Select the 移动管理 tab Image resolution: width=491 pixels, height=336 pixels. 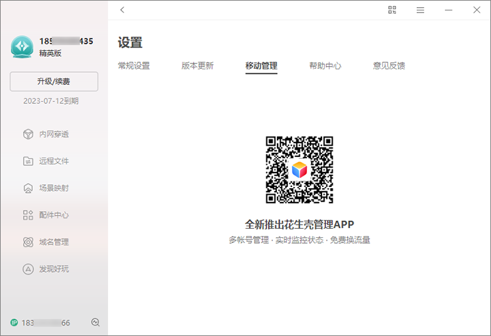[261, 65]
